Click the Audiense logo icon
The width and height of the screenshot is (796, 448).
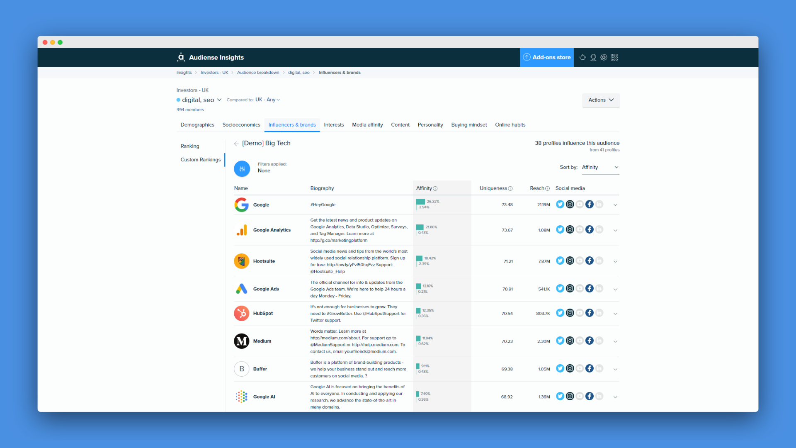pyautogui.click(x=181, y=57)
